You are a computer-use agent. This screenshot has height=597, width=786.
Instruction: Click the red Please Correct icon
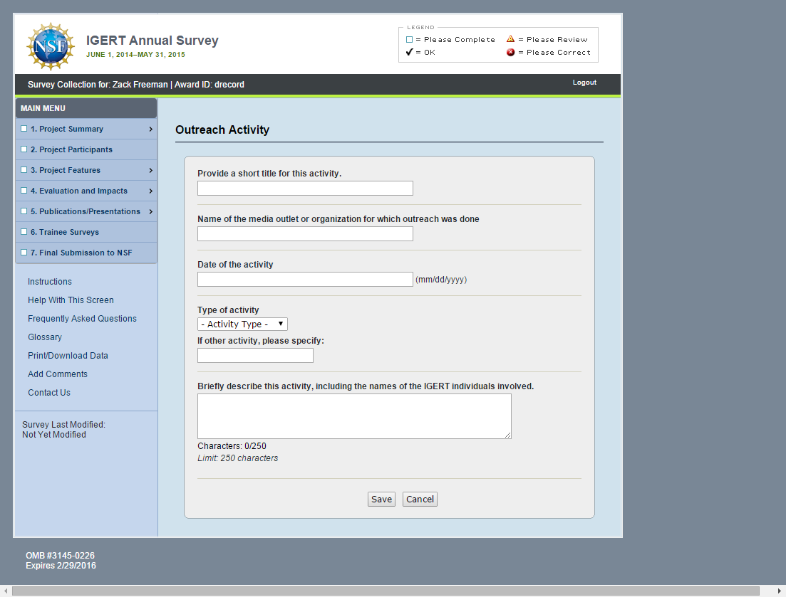click(x=510, y=52)
